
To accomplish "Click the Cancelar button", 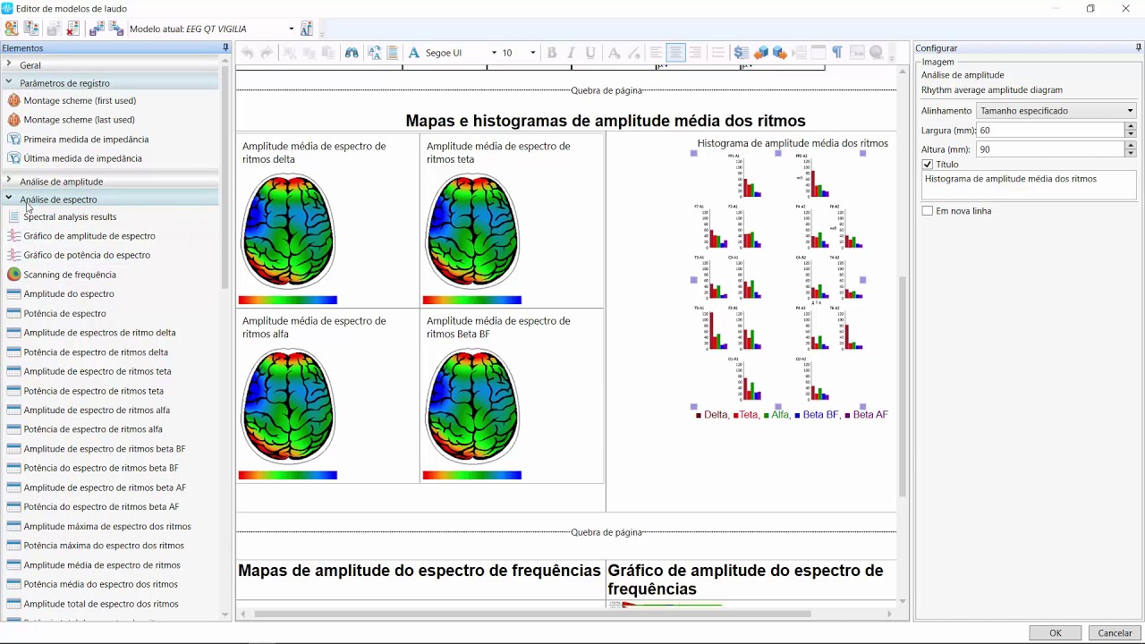I will (1115, 632).
